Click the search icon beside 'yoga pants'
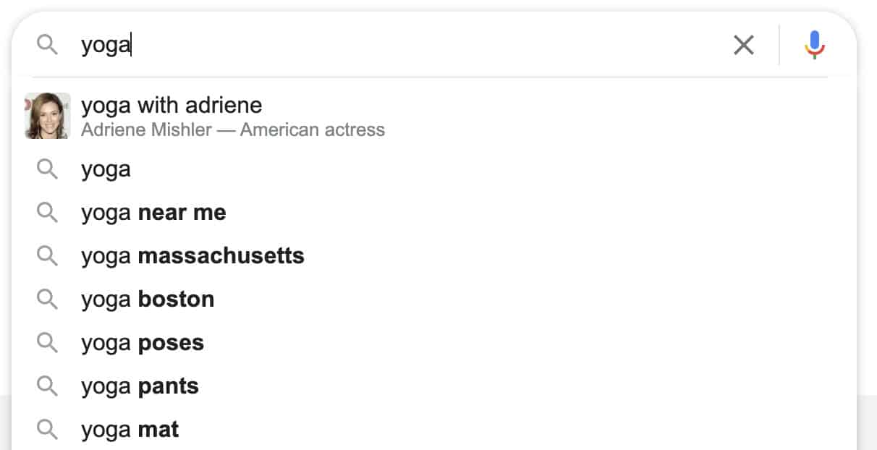The height and width of the screenshot is (450, 877). [48, 386]
